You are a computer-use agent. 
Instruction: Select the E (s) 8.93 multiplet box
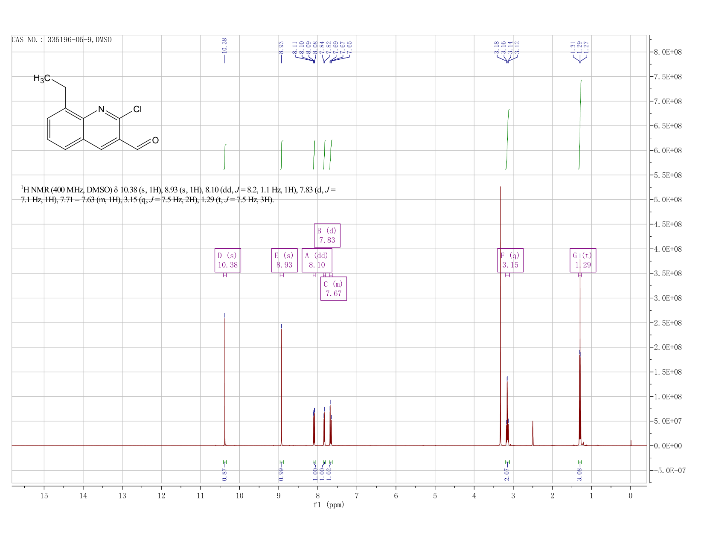click(x=284, y=260)
